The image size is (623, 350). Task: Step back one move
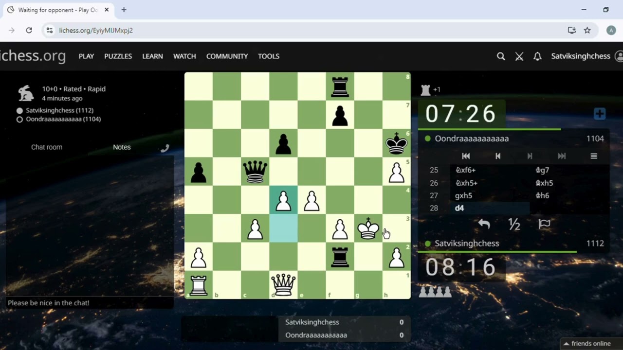[x=497, y=156]
